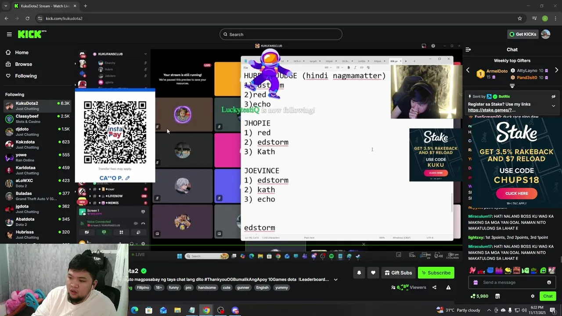Click the green Chat send button
The height and width of the screenshot is (316, 562).
[548, 296]
